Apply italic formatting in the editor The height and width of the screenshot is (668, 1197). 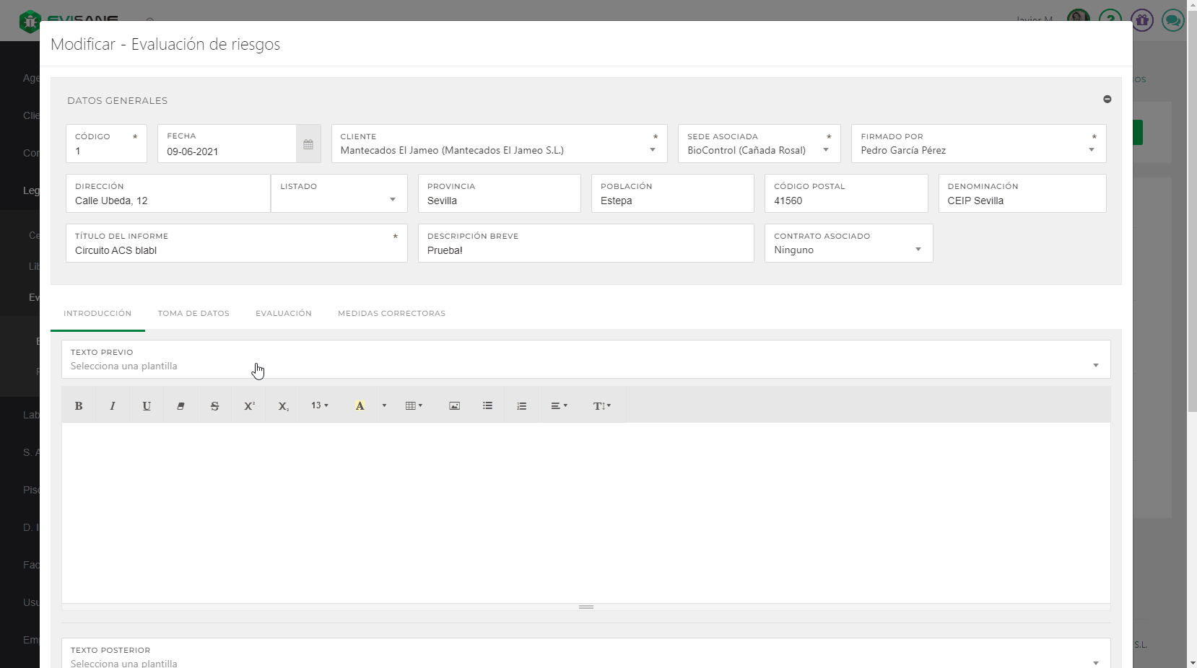113,406
